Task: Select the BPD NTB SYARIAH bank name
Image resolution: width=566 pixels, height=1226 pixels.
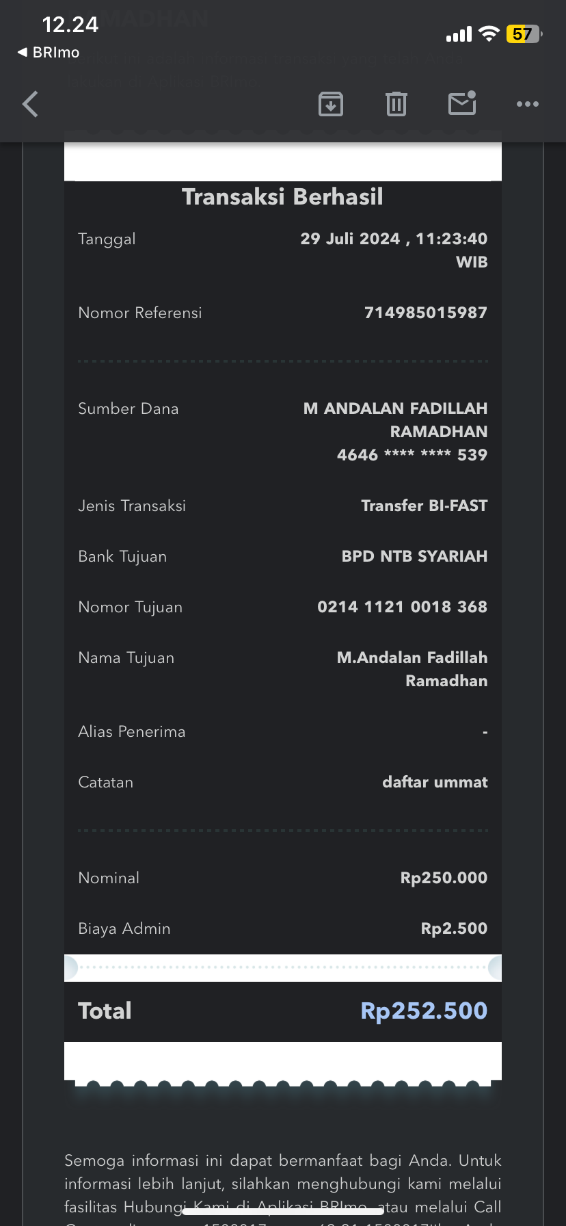Action: point(414,556)
